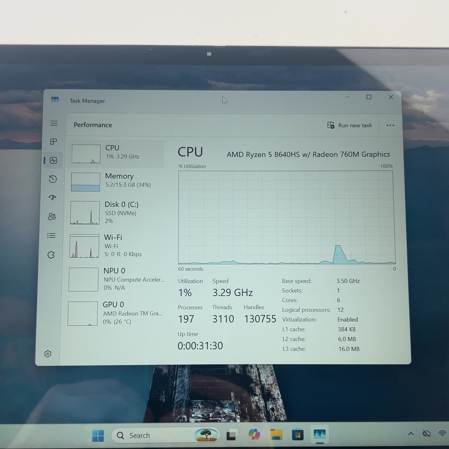
Task: Click the L1 cache value 384 KB
Action: click(347, 329)
